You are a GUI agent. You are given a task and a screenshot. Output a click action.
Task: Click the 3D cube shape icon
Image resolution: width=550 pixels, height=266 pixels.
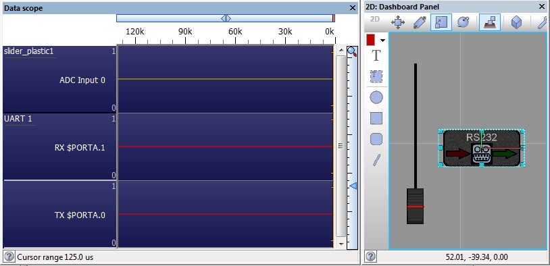click(516, 23)
